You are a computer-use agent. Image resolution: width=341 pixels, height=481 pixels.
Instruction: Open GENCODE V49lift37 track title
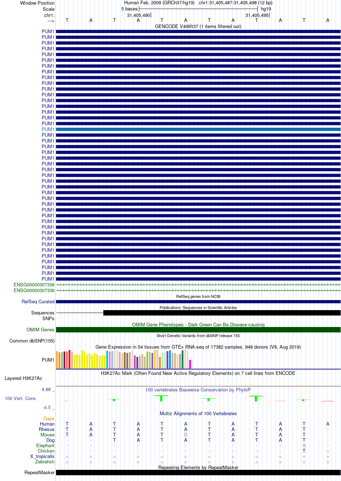pyautogui.click(x=198, y=26)
